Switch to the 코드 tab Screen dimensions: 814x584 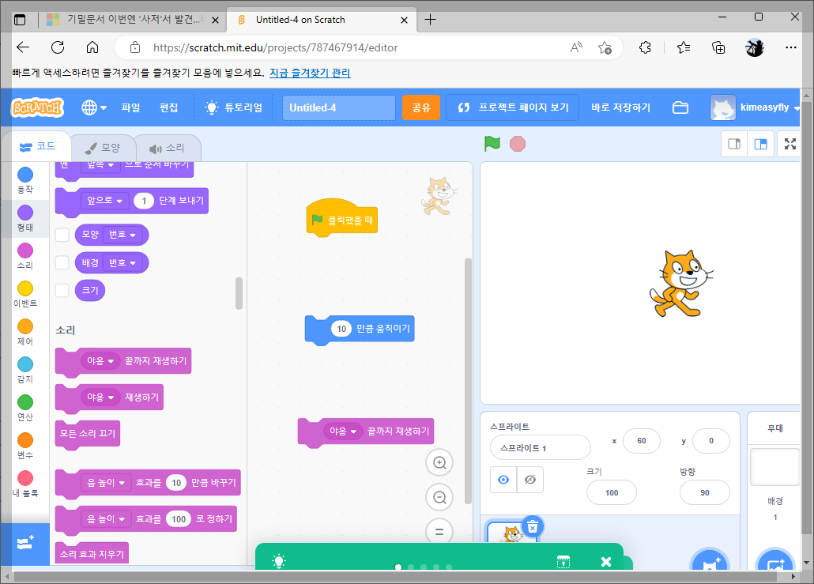pyautogui.click(x=37, y=146)
